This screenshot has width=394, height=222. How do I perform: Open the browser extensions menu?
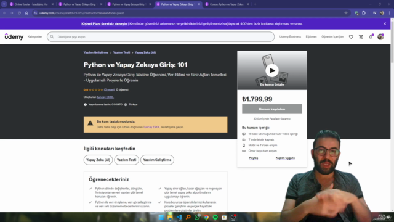pyautogui.click(x=364, y=13)
